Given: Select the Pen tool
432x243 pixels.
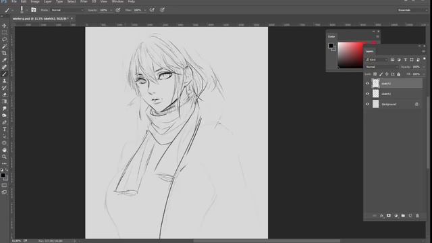Looking at the screenshot, I should click(x=4, y=122).
